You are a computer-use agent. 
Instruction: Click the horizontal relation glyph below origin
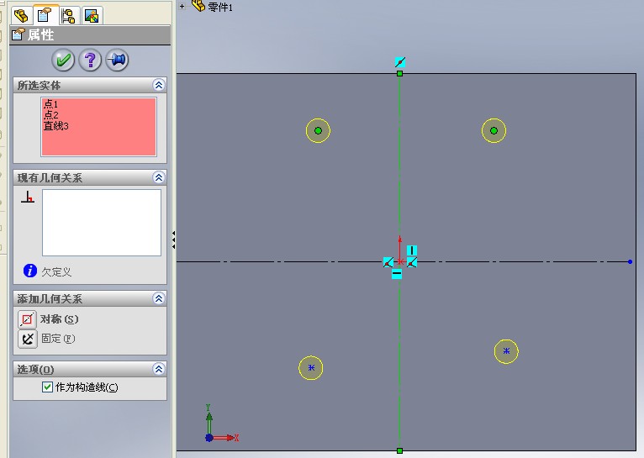point(397,273)
